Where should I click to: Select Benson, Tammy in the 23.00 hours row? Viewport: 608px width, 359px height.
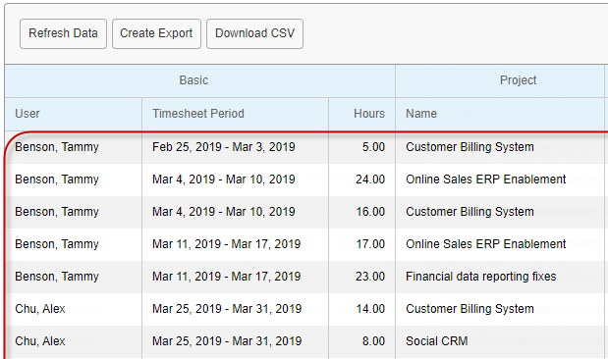click(57, 277)
